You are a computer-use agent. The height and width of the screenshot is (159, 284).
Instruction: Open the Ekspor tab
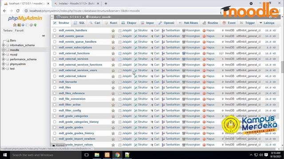129,23
